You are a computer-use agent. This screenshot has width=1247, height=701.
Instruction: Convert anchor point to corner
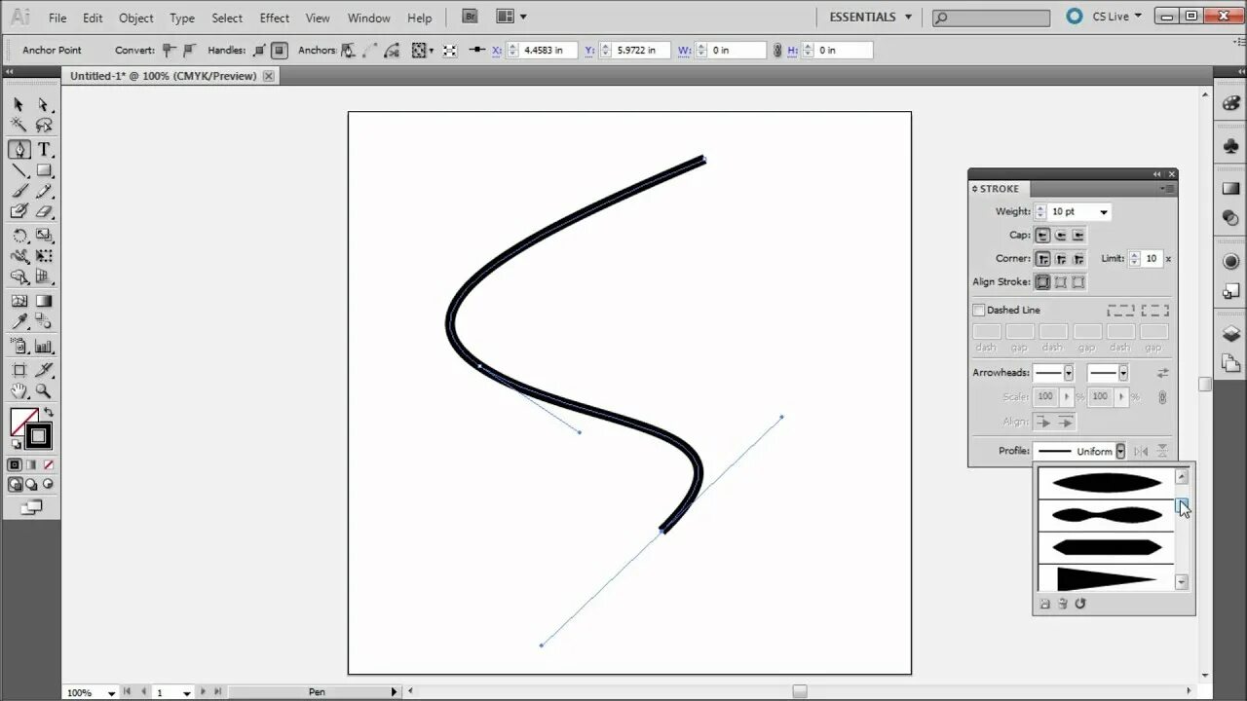pos(170,50)
